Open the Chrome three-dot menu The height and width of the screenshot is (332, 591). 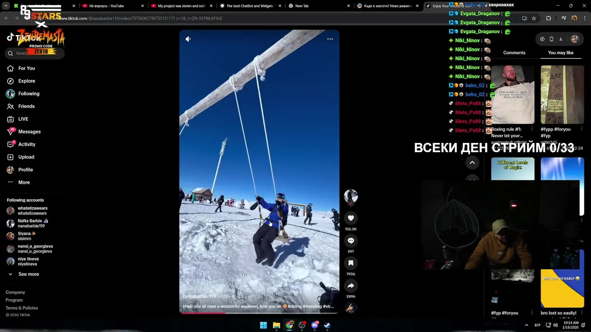coord(584,18)
